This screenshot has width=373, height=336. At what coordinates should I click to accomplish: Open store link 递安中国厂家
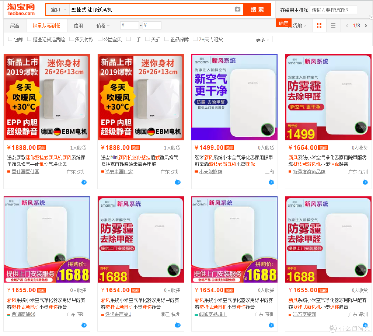pos(119,171)
